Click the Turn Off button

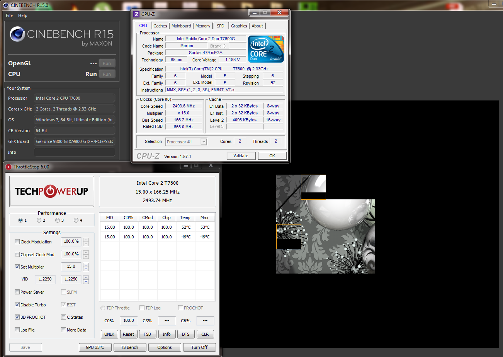point(199,347)
